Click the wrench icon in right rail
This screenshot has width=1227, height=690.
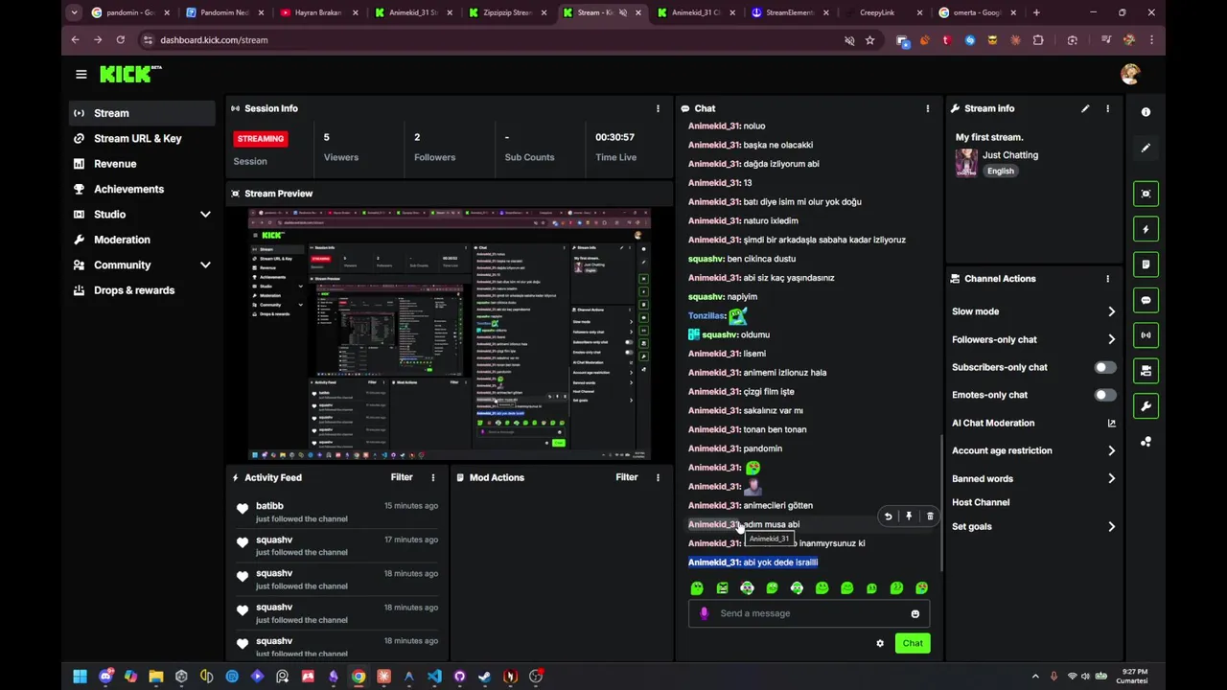[x=1146, y=406]
